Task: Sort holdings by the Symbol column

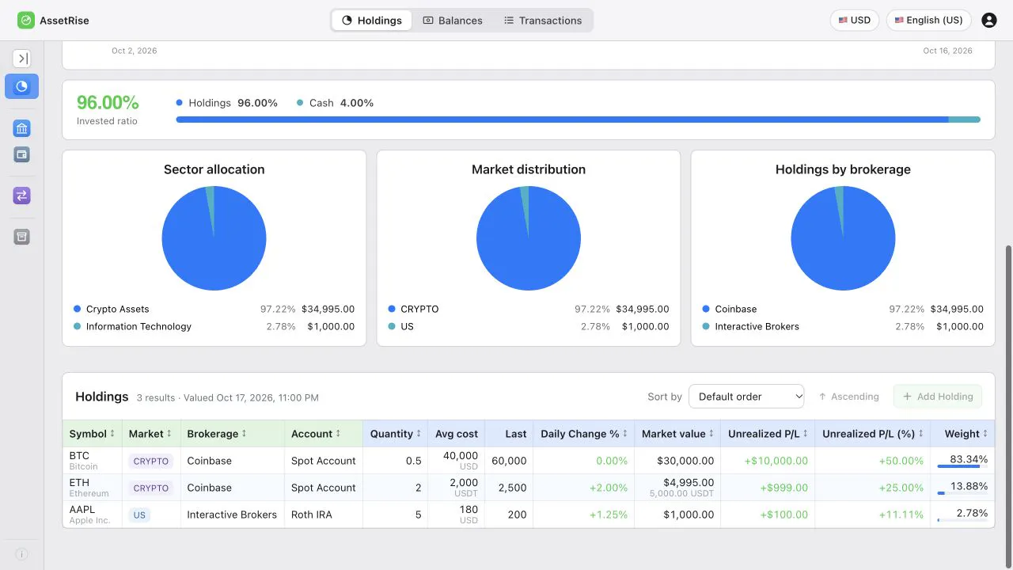Action: [92, 434]
